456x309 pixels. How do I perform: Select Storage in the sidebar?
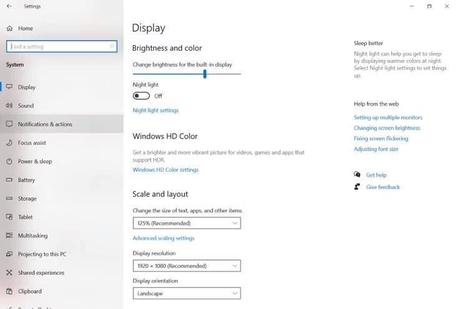[x=62, y=199]
